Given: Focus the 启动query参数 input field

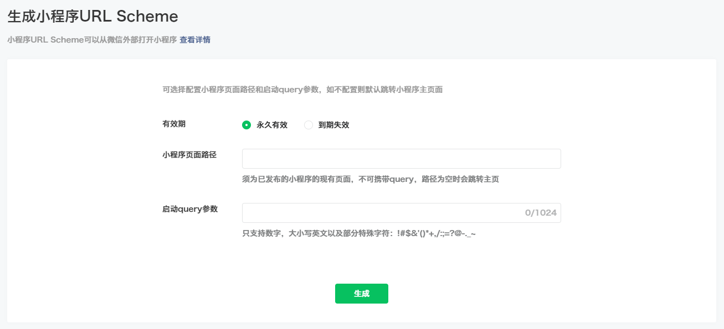Looking at the screenshot, I should [x=402, y=213].
